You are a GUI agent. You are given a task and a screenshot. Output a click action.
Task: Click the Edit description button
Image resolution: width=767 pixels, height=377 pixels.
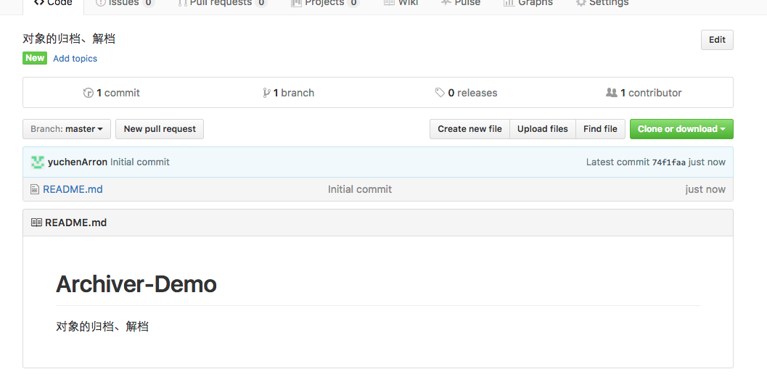tap(717, 40)
